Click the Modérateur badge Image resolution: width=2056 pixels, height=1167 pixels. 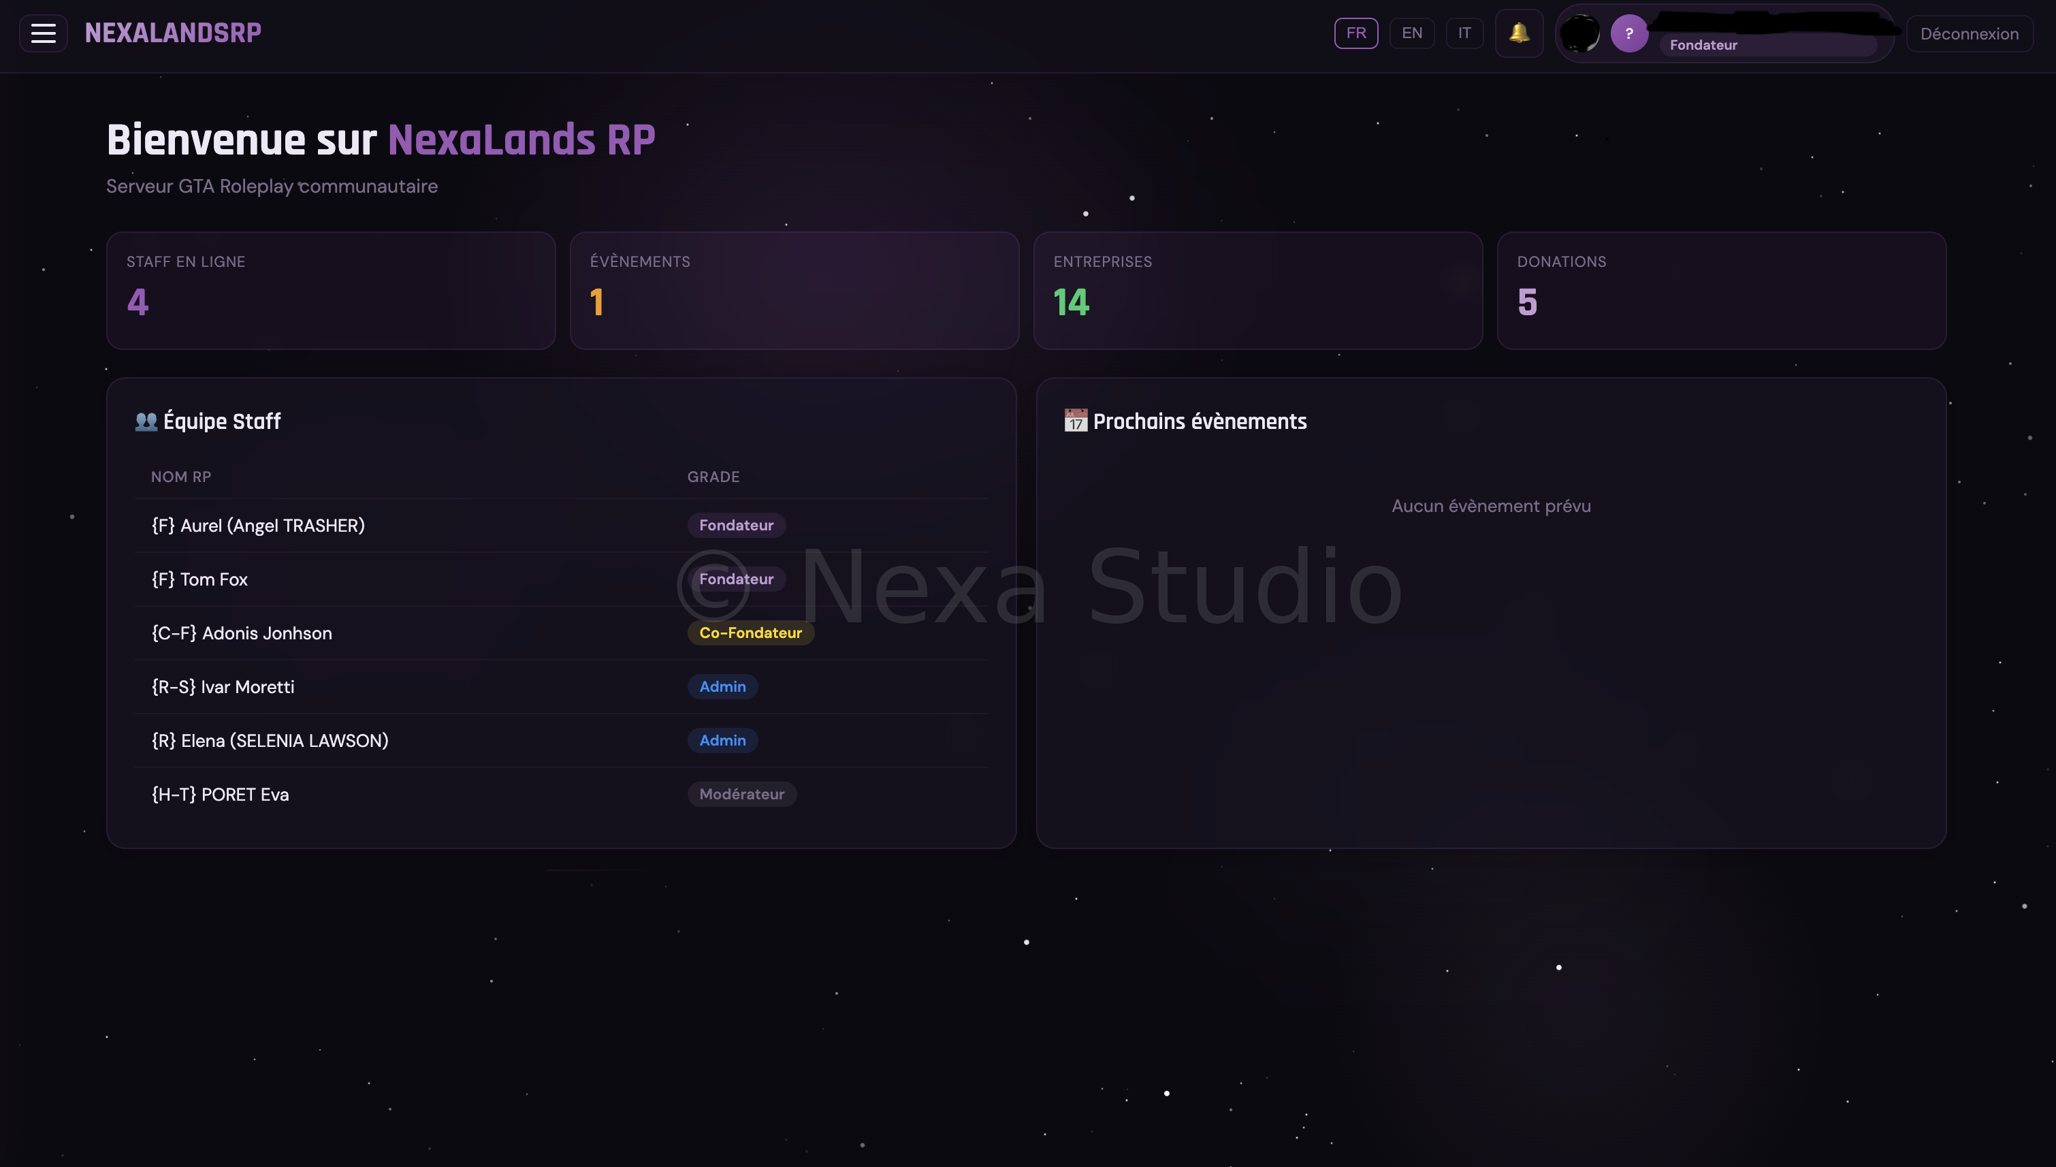742,793
